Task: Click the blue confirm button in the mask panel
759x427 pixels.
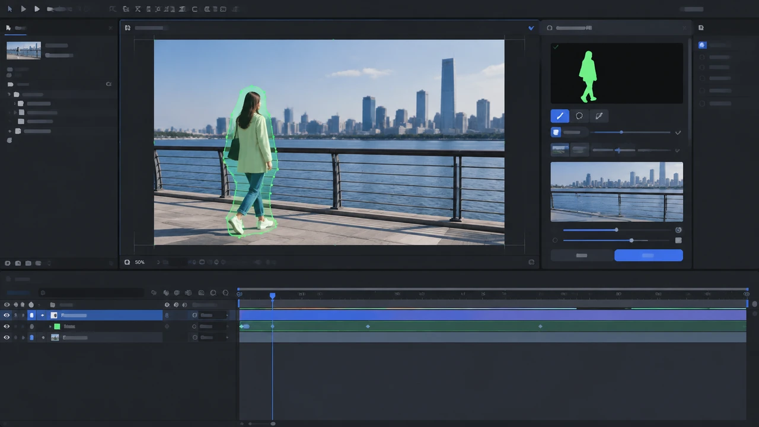Action: coord(649,255)
